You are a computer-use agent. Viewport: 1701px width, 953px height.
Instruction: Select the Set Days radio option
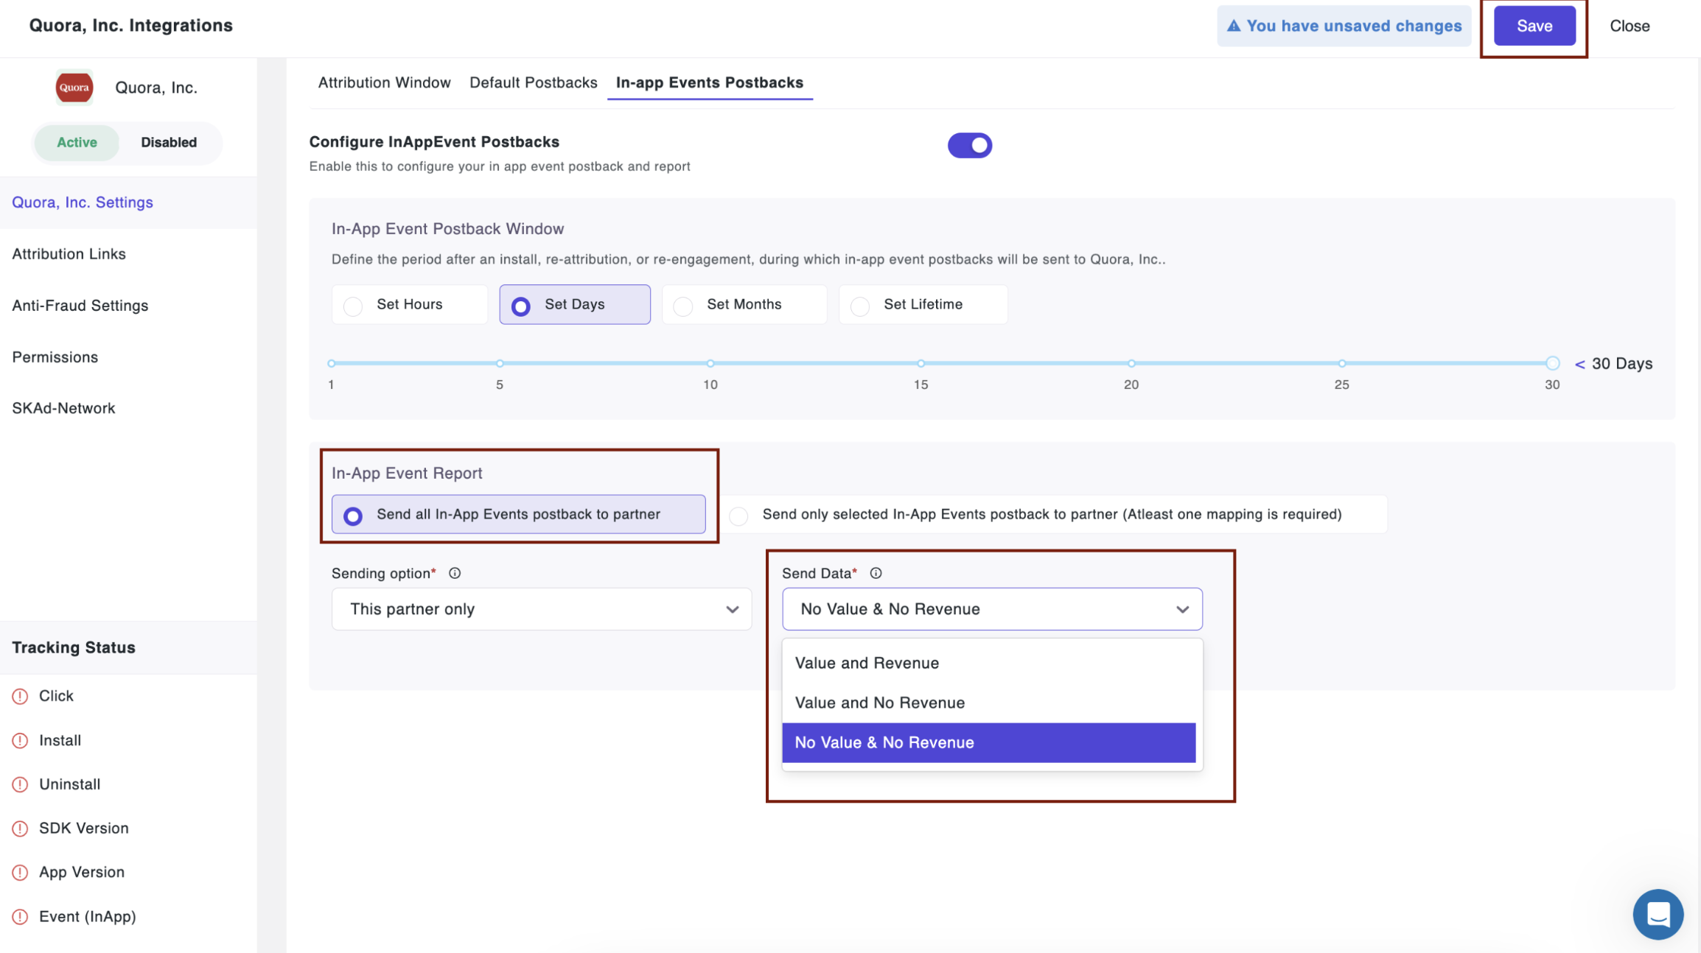click(x=575, y=304)
